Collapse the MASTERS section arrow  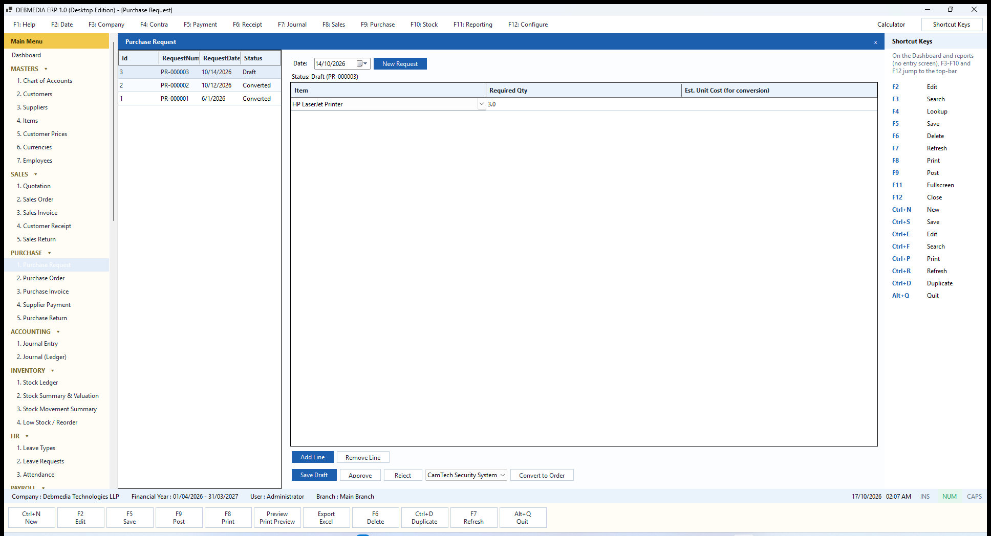pos(46,69)
